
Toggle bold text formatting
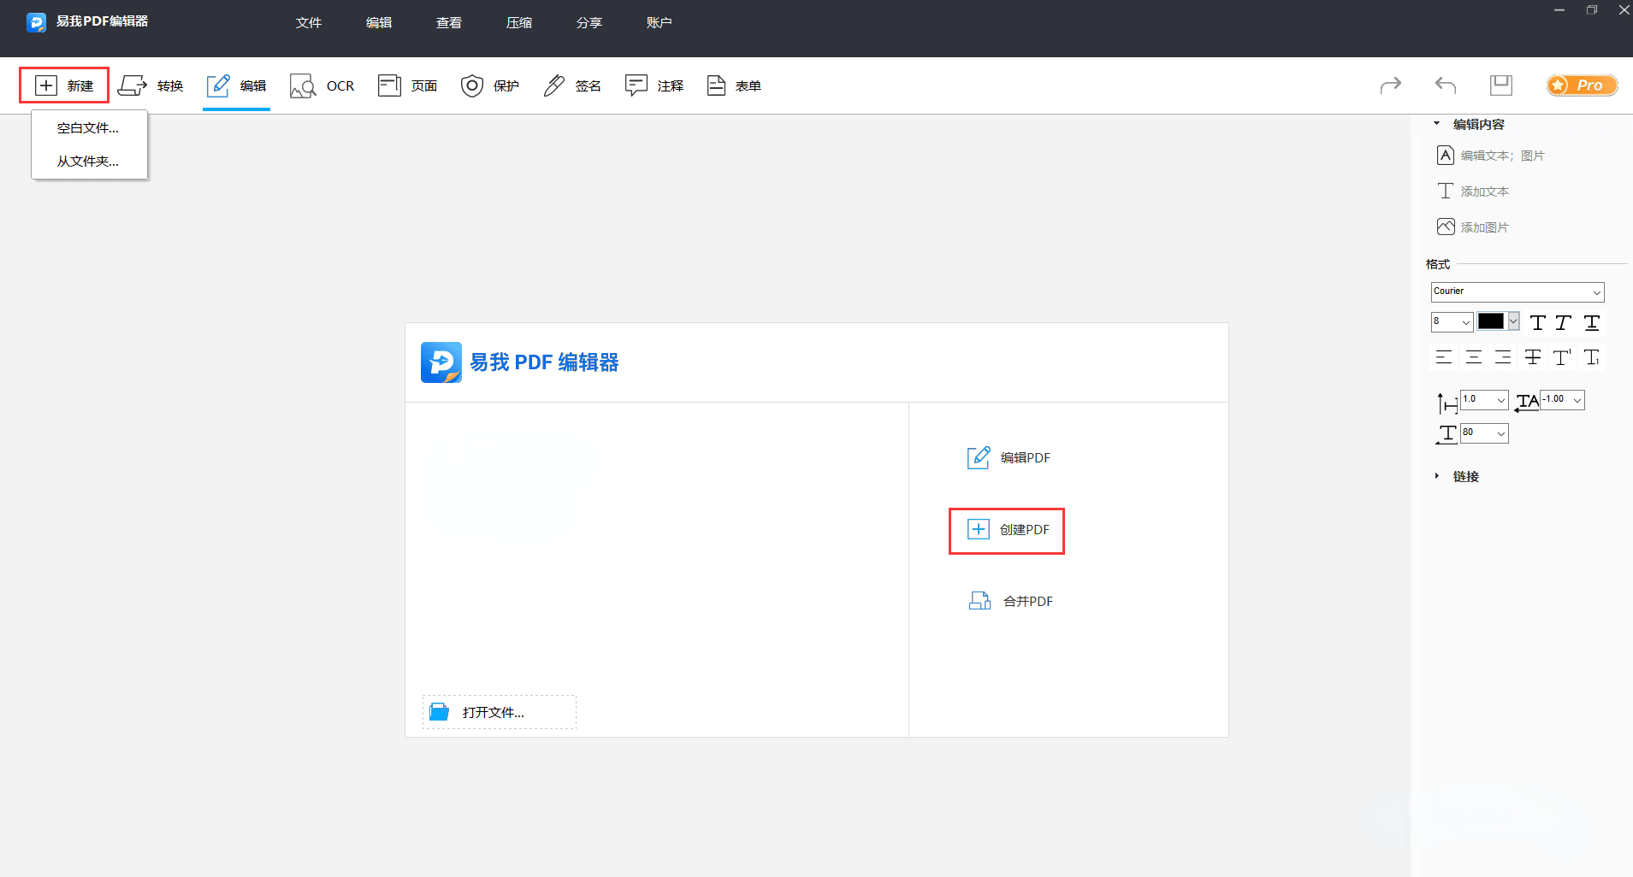point(1538,322)
